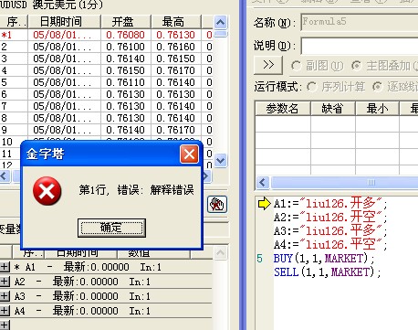Click data table scroll up arrow
Screen dimensions: 418x330
[x=221, y=22]
